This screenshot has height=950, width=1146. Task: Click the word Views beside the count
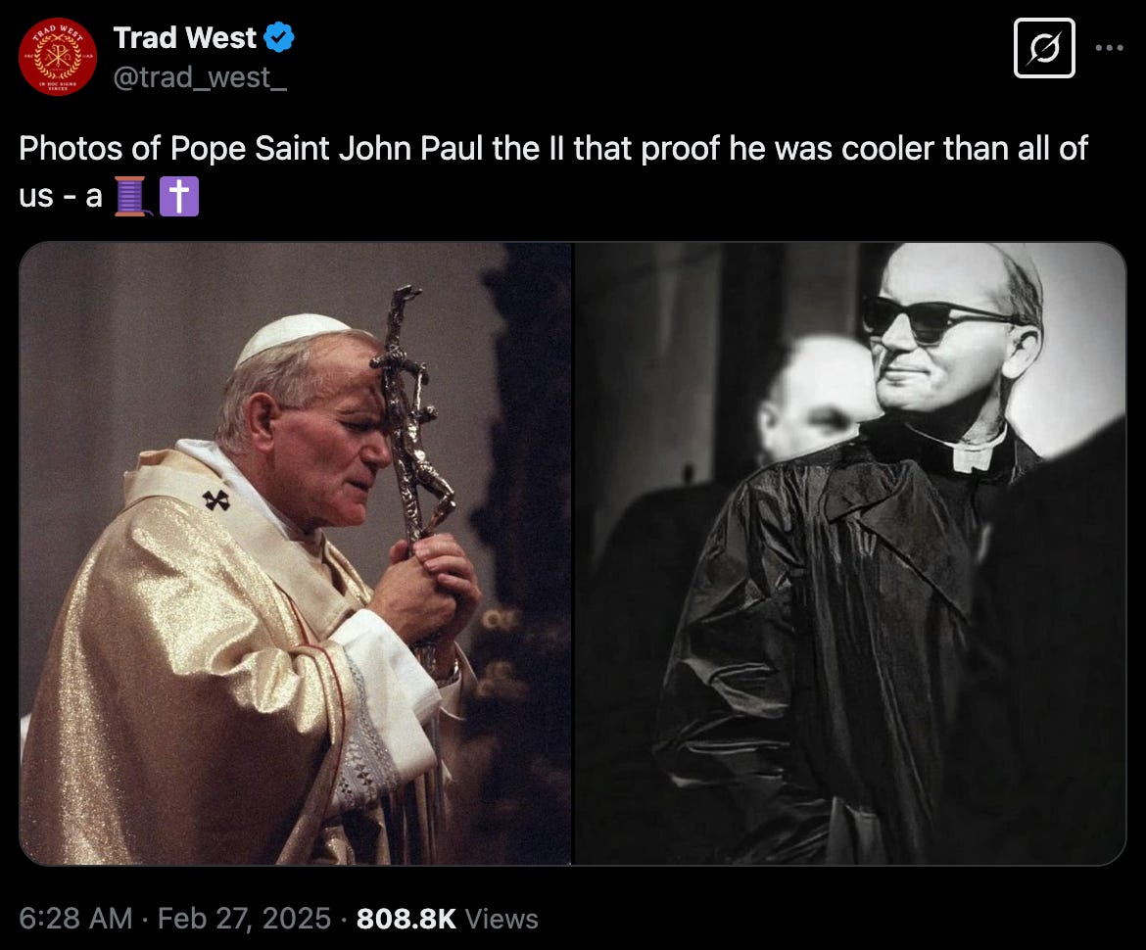point(501,919)
